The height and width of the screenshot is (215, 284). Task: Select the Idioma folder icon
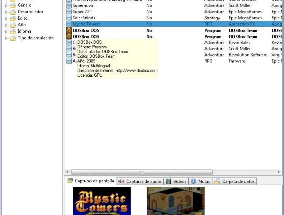coord(13,32)
